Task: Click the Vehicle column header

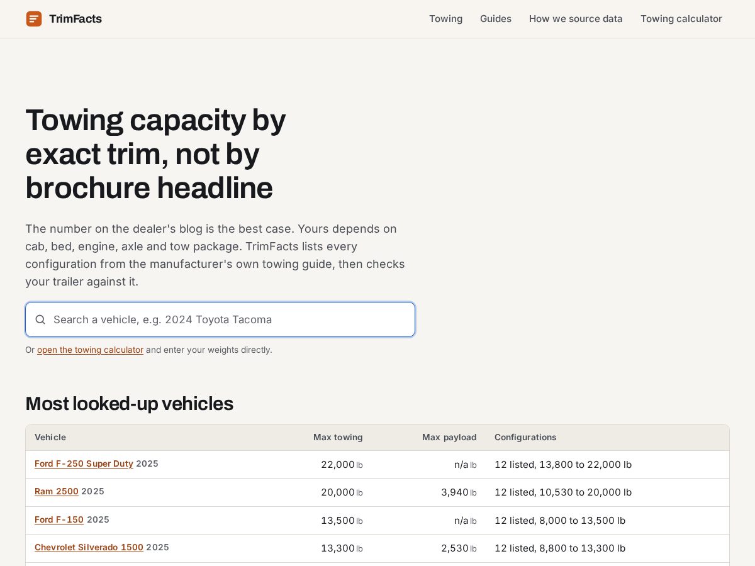Action: tap(50, 437)
